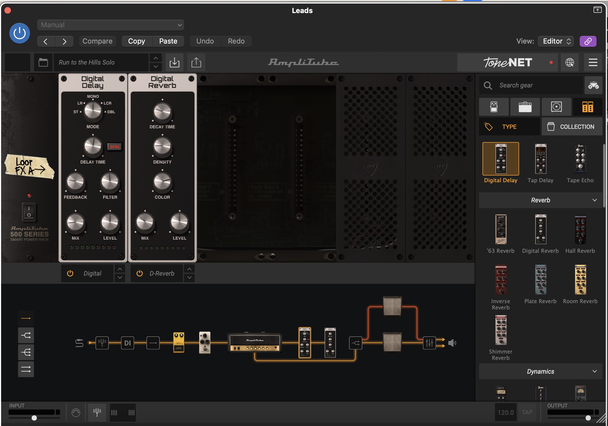Switch to the COLLECTION tab

[572, 127]
